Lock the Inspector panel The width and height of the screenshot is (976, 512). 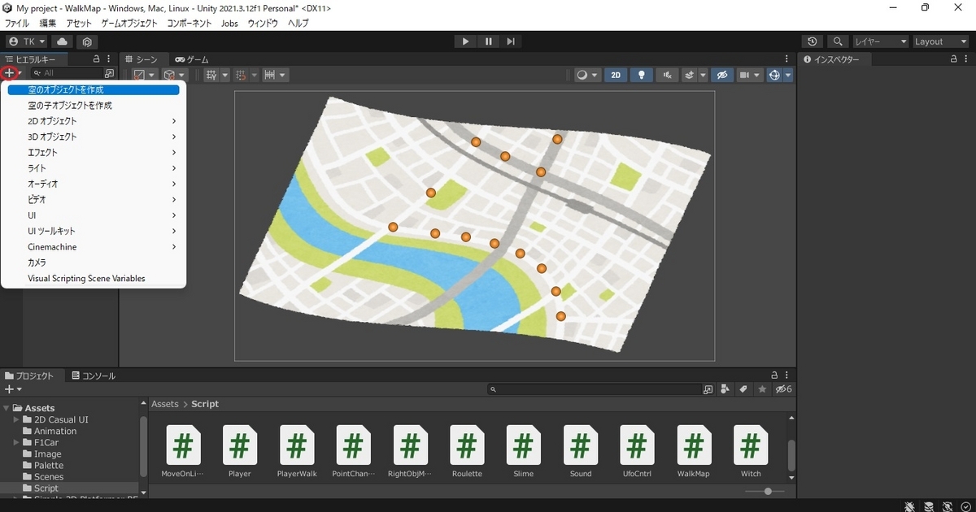tap(954, 59)
